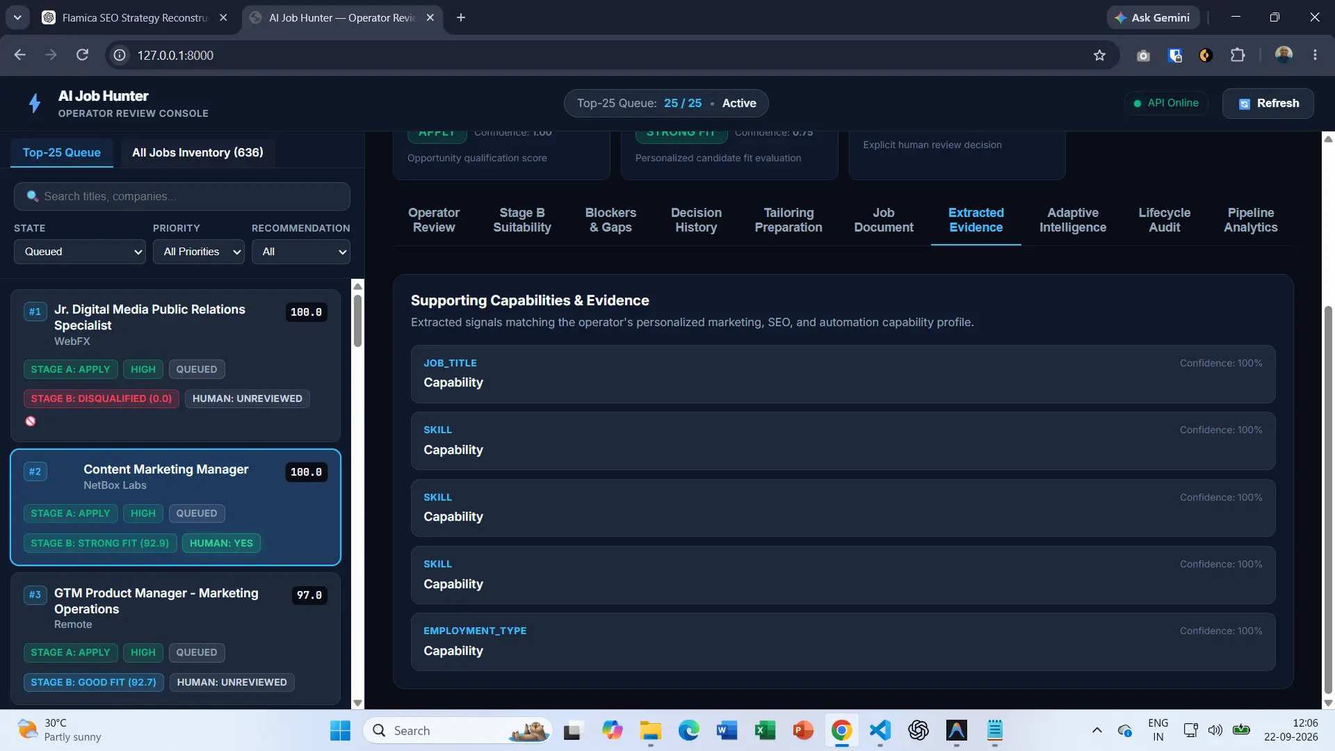Click the Top-25 Queue 25 / 25 Active status pill
Image resolution: width=1335 pixels, height=751 pixels.
tap(666, 103)
